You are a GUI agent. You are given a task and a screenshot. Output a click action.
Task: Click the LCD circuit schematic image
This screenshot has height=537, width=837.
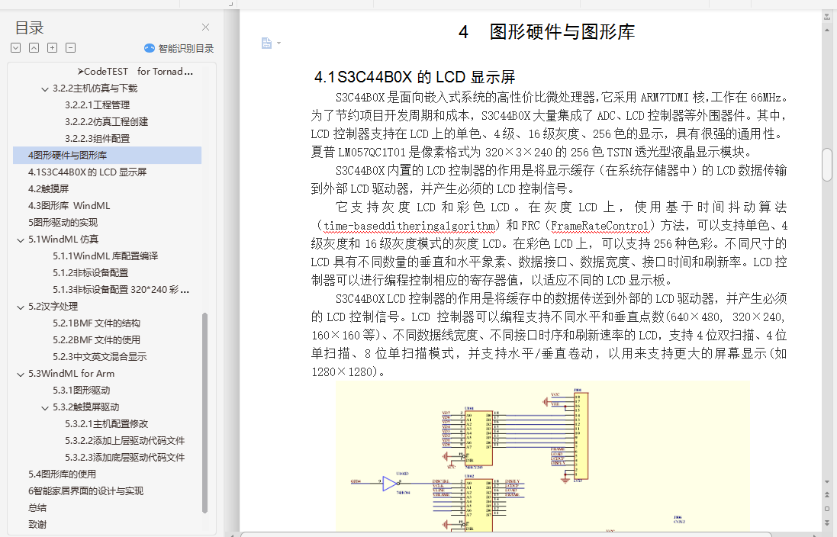pyautogui.click(x=542, y=456)
